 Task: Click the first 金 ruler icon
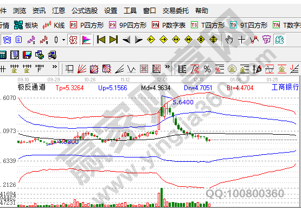(15, 69)
